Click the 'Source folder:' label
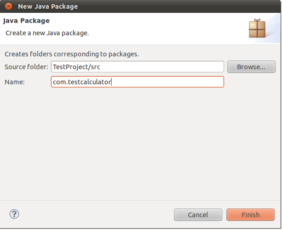This screenshot has height=230, width=282. click(x=26, y=67)
